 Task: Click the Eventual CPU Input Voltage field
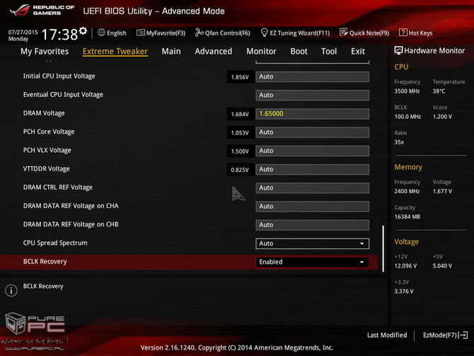pyautogui.click(x=312, y=95)
